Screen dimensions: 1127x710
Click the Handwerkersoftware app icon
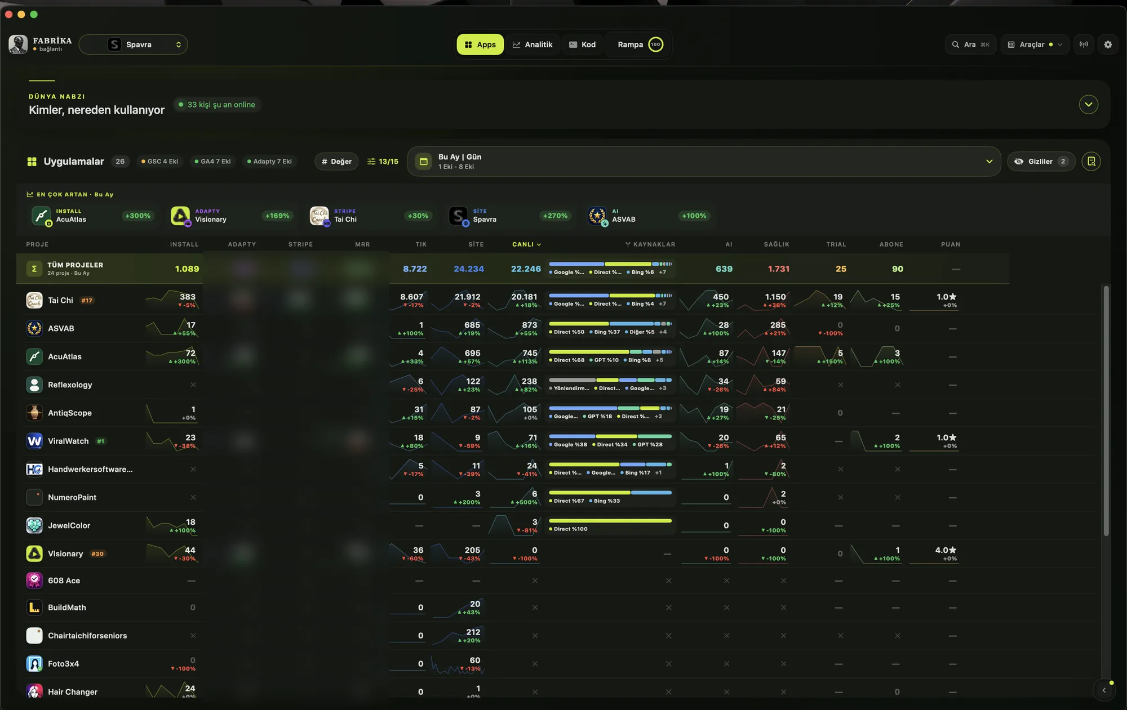pos(34,470)
